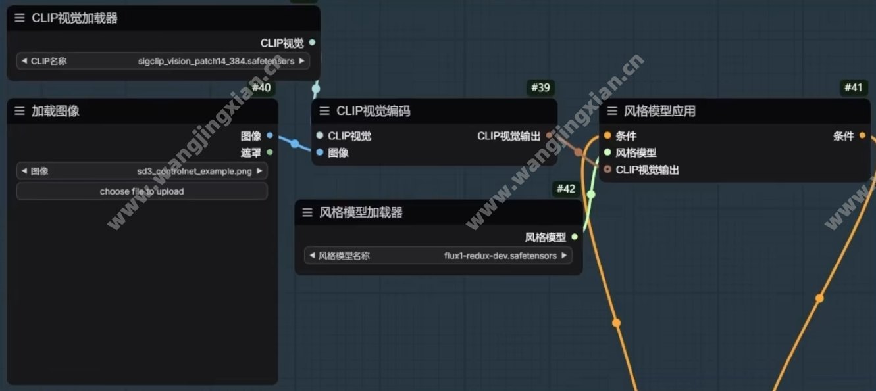This screenshot has height=391, width=876.
Task: Click CLIP视觉输出 input port on 风格模型应用
Action: click(x=607, y=170)
